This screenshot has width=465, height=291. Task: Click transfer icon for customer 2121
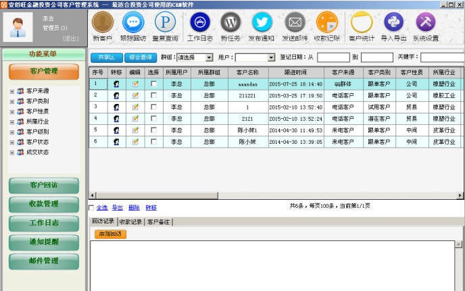tap(116, 119)
